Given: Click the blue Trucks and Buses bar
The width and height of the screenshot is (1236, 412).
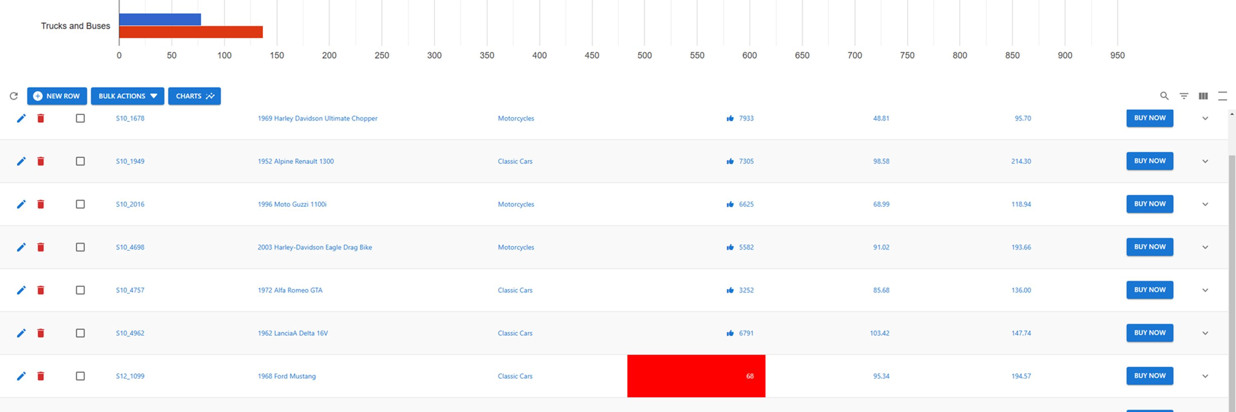Looking at the screenshot, I should tap(160, 19).
